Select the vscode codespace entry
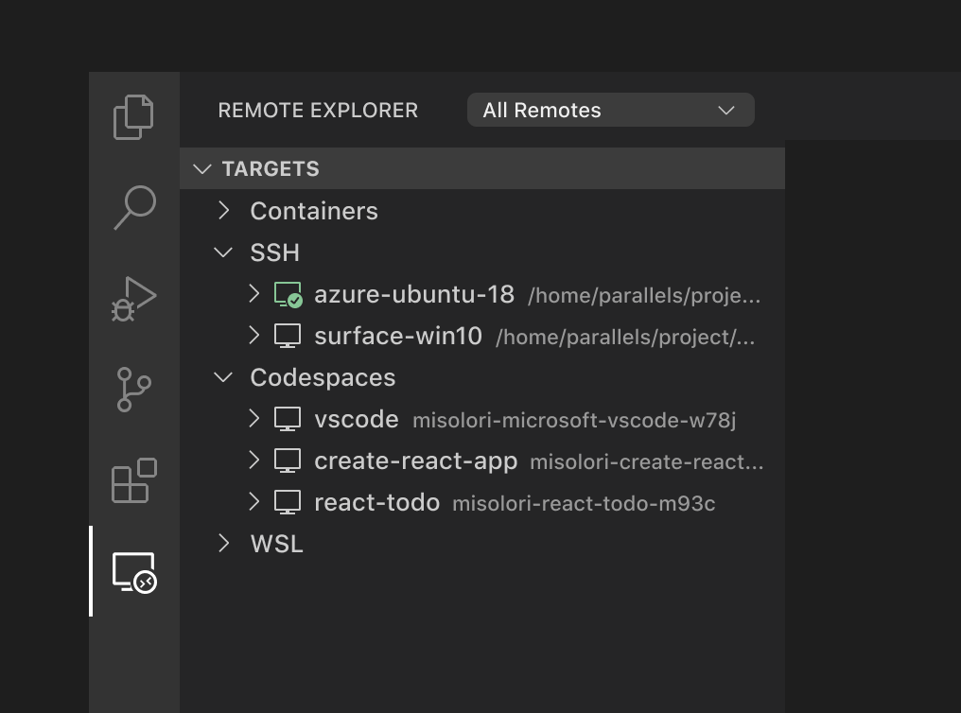The height and width of the screenshot is (713, 961). click(x=357, y=419)
